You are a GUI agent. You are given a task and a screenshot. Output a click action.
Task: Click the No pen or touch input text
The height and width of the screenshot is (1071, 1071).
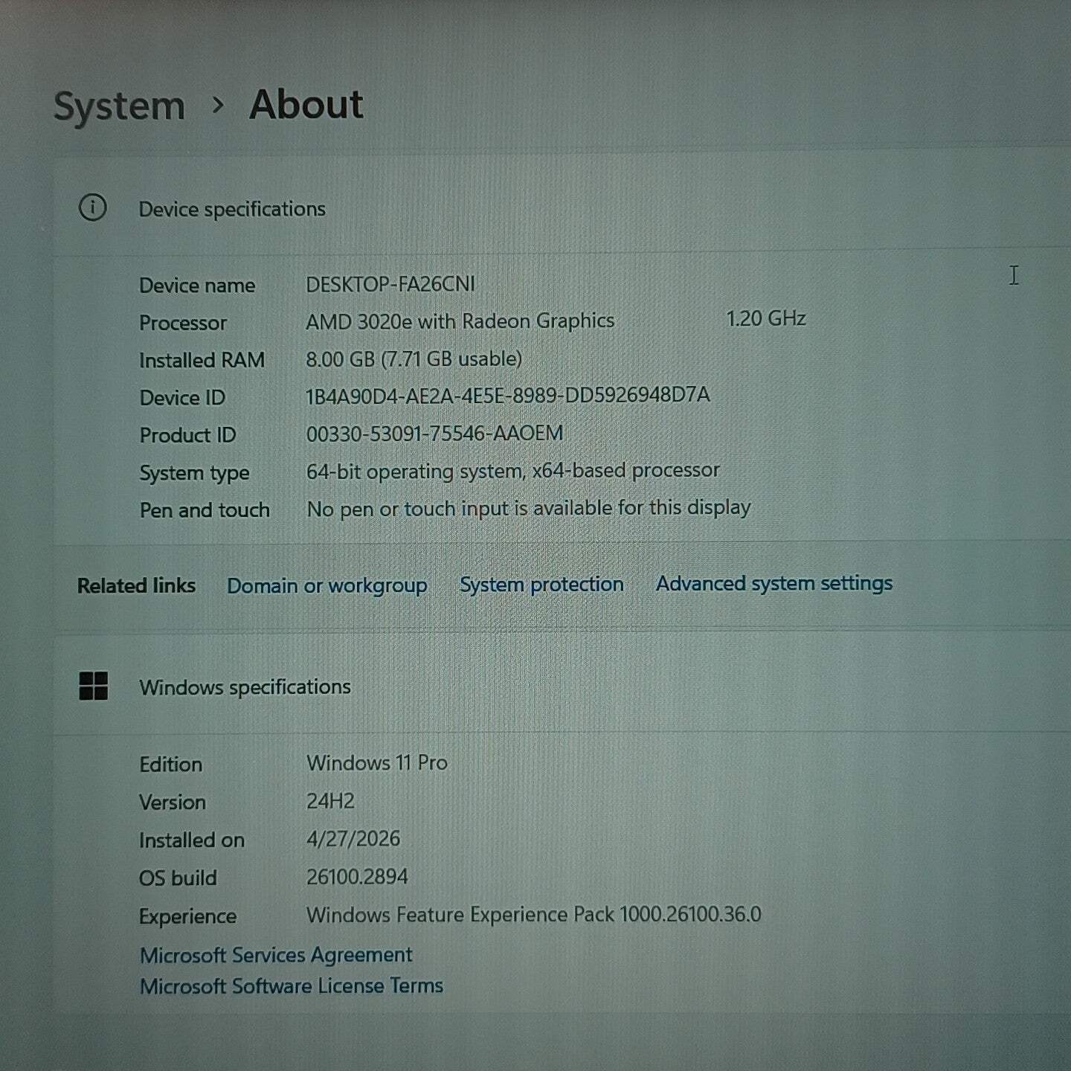(x=529, y=509)
